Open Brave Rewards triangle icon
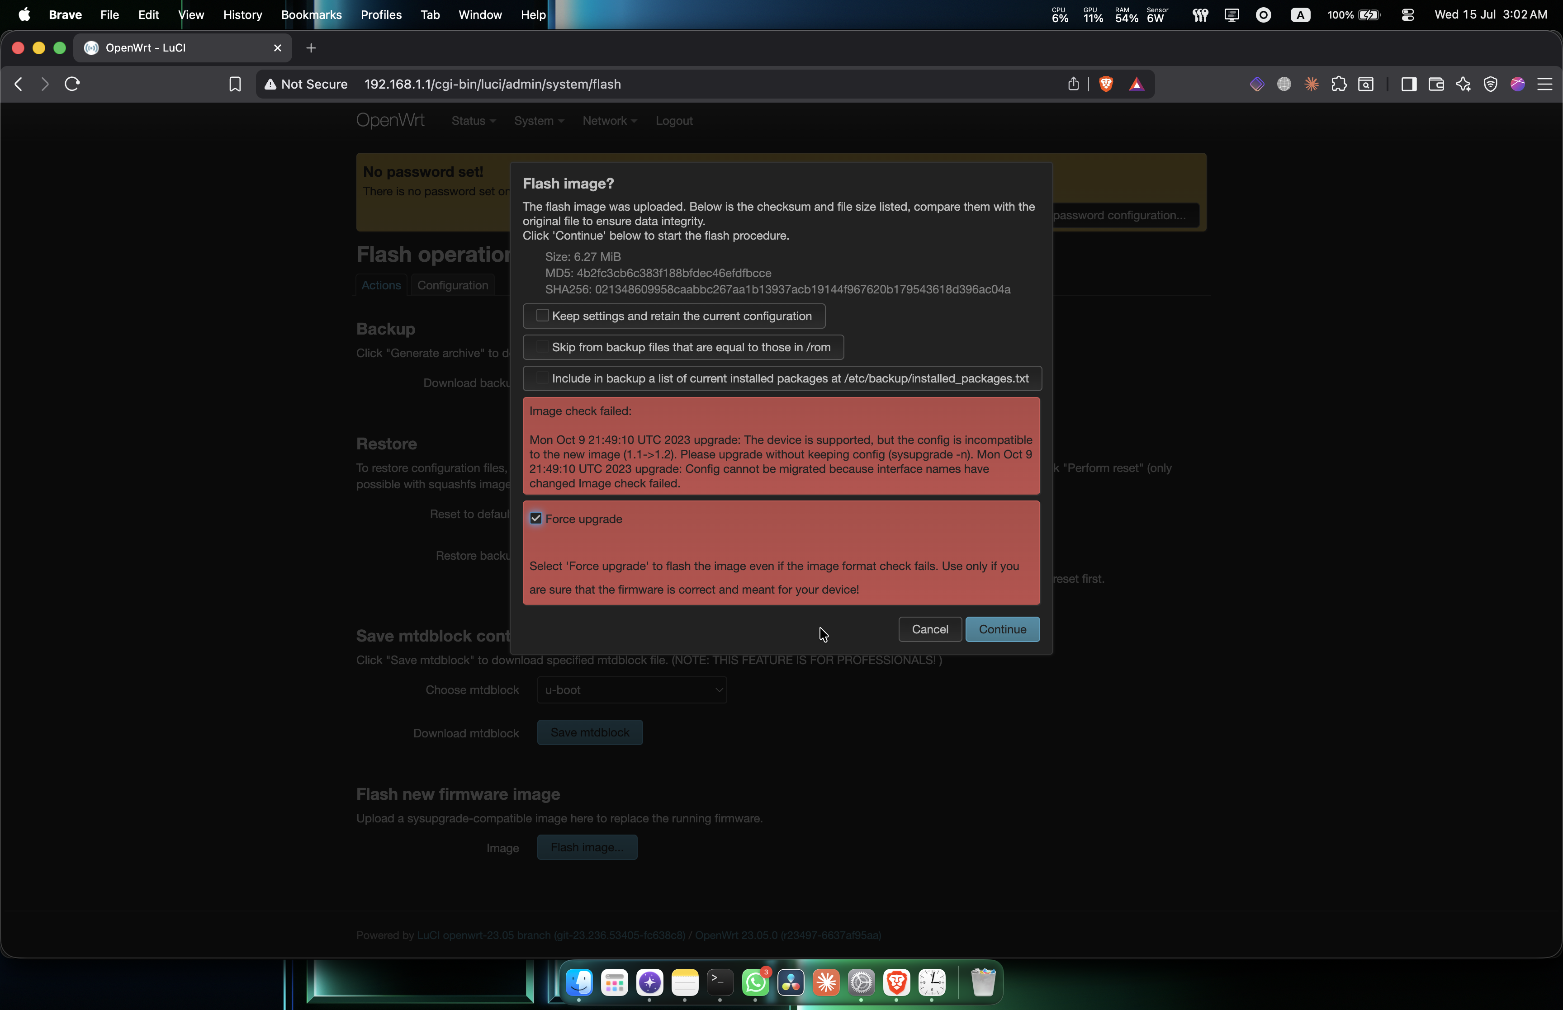 click(x=1137, y=84)
